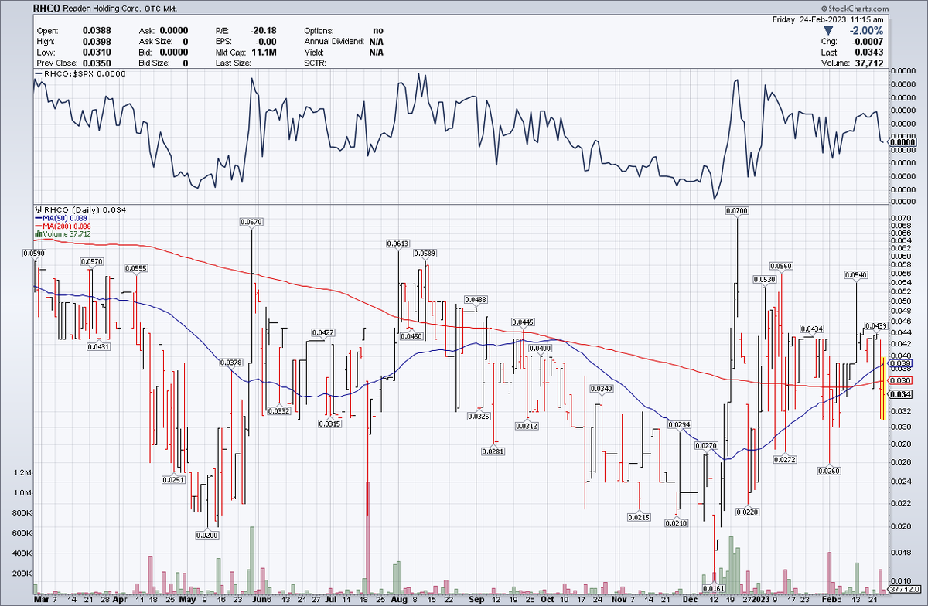Click the 0.0332 price label
The image size is (928, 606).
pos(279,411)
